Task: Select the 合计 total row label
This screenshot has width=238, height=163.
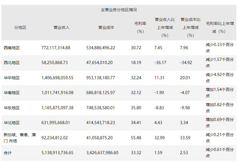Action: [x=8, y=153]
